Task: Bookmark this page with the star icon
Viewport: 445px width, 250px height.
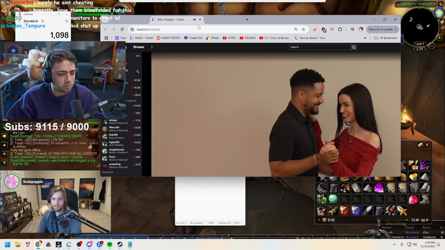Action: click(303, 29)
